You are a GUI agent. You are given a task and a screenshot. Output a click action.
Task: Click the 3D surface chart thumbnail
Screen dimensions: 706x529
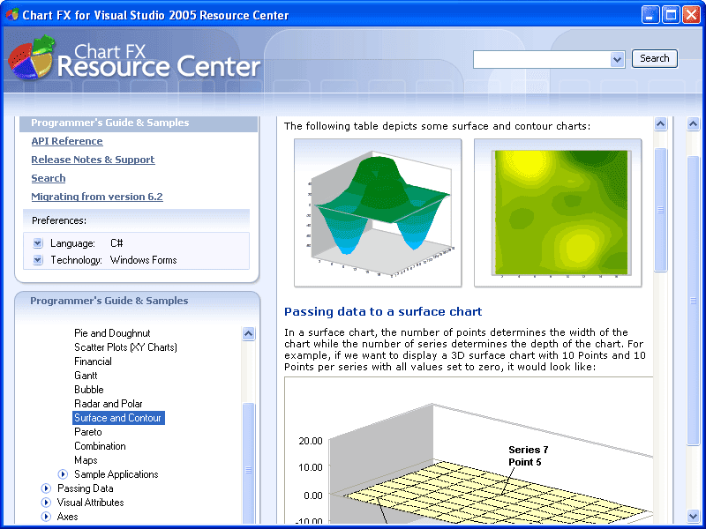point(378,212)
